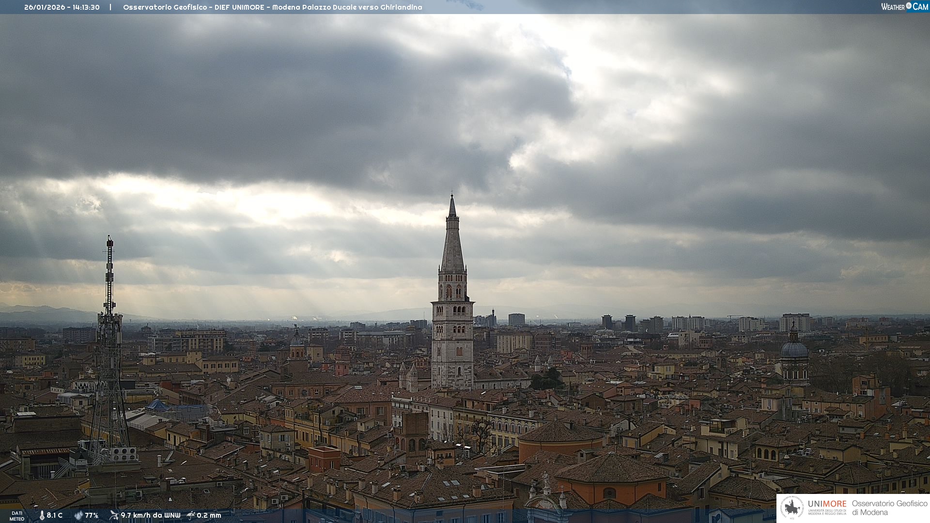Click Osservatorio Geofisico di Modena text
The width and height of the screenshot is (930, 523).
[x=889, y=508]
